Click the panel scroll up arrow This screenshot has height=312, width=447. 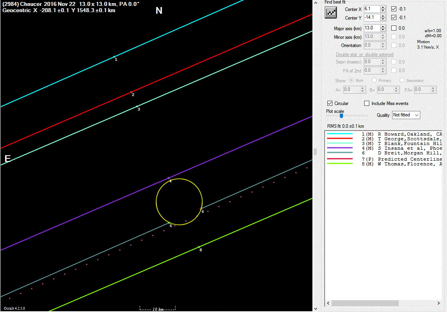coord(316,3)
